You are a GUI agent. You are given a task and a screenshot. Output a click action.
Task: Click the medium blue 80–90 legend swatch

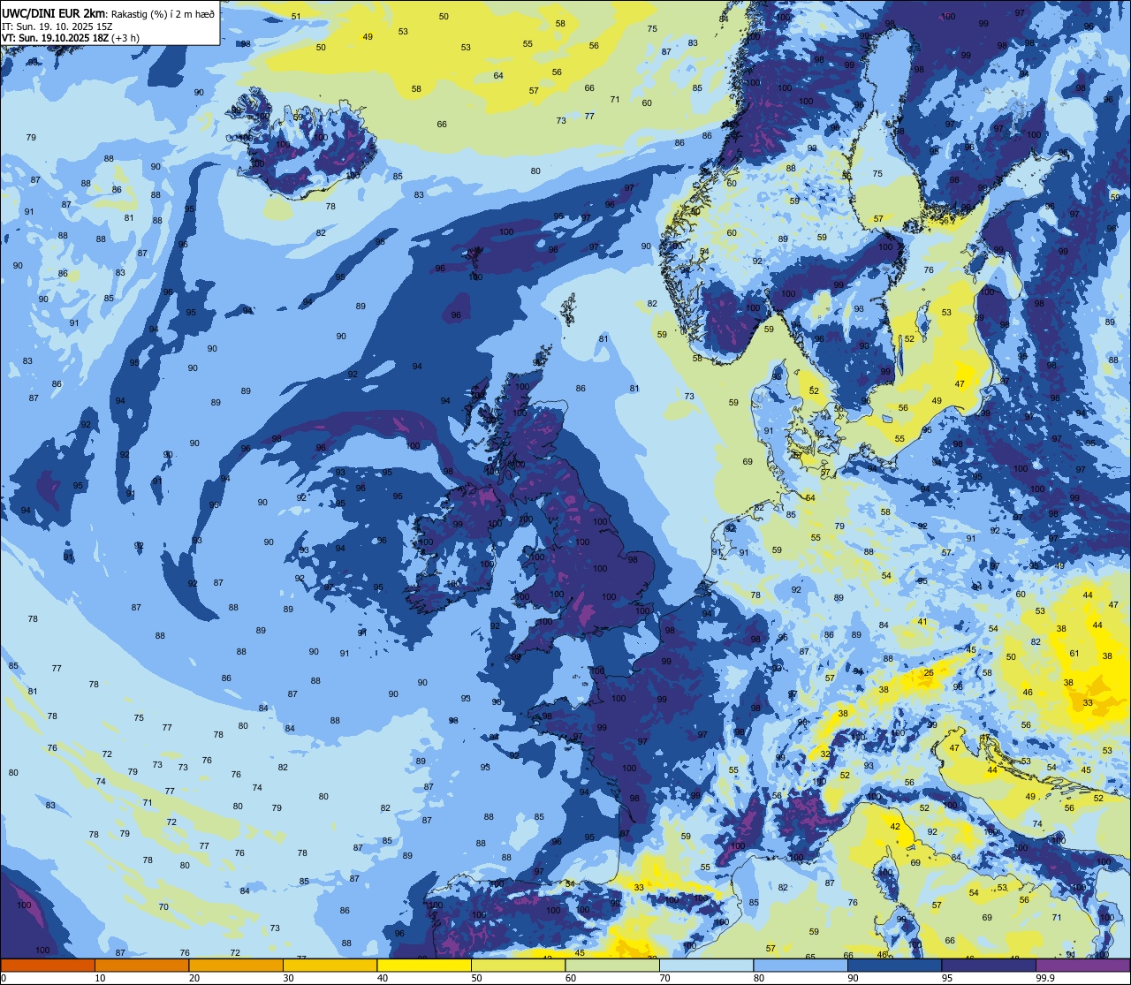[800, 965]
